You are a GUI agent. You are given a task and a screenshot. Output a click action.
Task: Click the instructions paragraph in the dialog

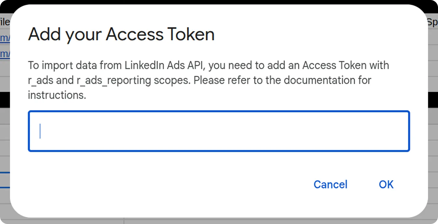tap(208, 80)
